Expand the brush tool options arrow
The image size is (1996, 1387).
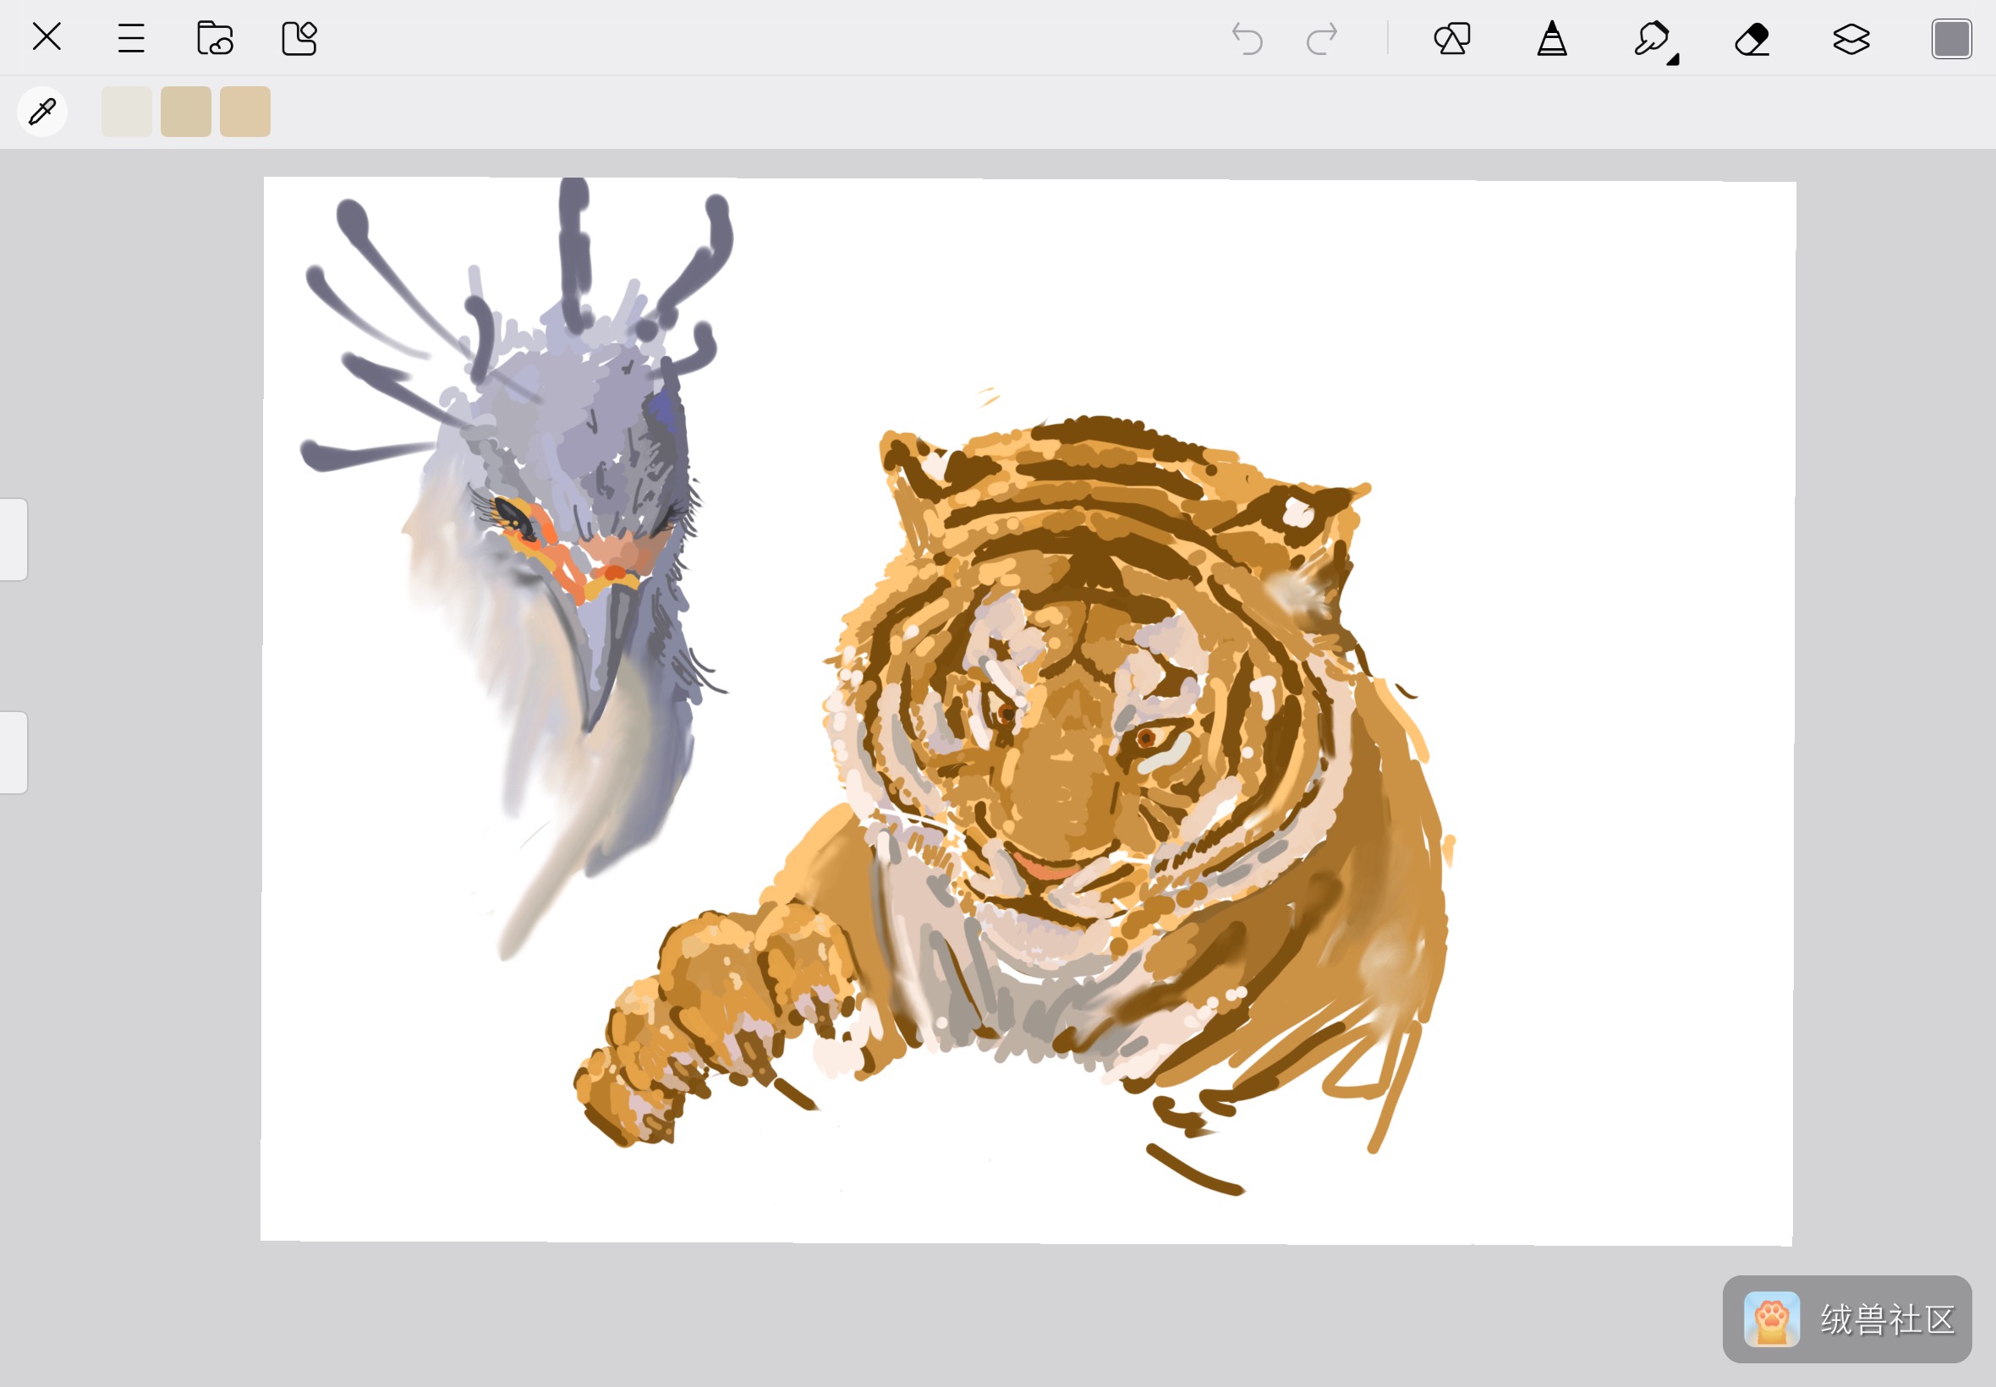[x=1673, y=59]
